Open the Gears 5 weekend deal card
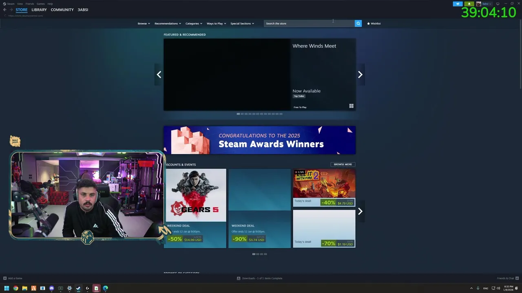The image size is (522, 293). click(x=195, y=208)
